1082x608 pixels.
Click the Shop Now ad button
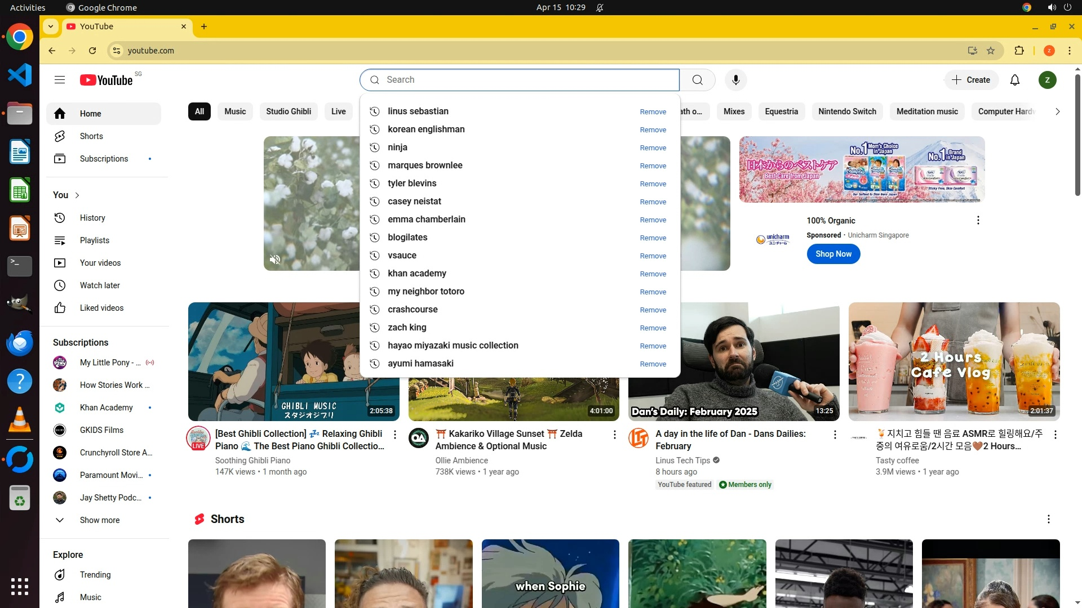[x=833, y=254]
